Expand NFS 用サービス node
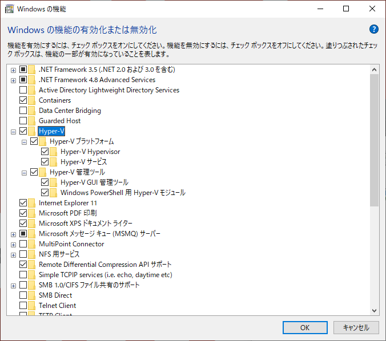 (13, 255)
